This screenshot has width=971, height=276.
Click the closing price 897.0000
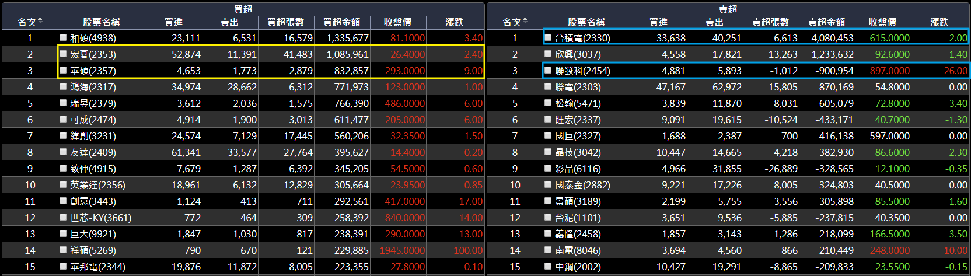(890, 71)
